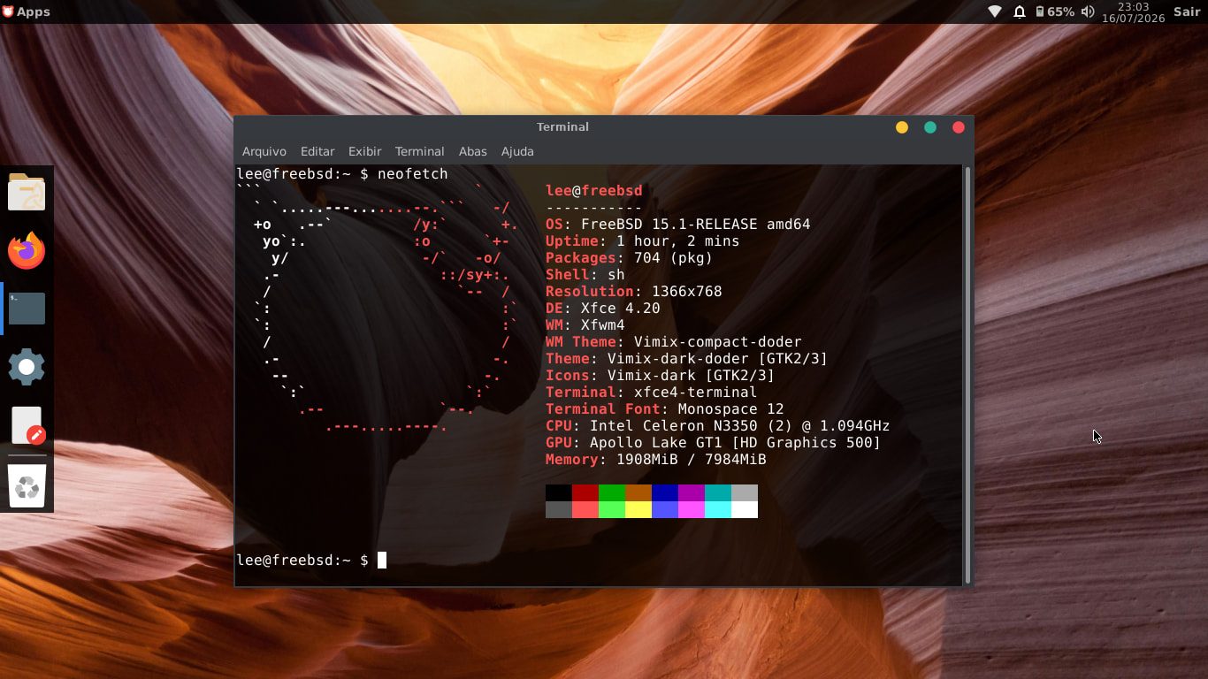The image size is (1208, 679).
Task: Click the purple color block
Action: 692,492
